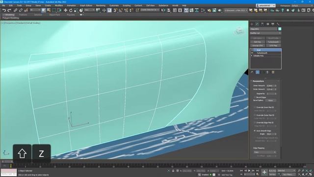Toggle Show End Result in modifier stack
The image size is (314, 177).
click(258, 72)
